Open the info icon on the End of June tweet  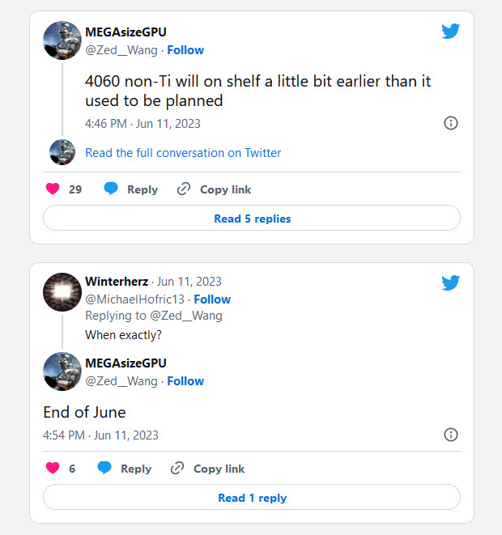coord(451,435)
